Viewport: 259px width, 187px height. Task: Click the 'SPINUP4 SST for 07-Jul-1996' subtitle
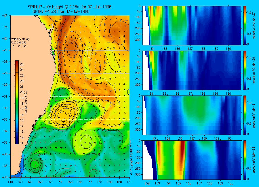coord(61,12)
